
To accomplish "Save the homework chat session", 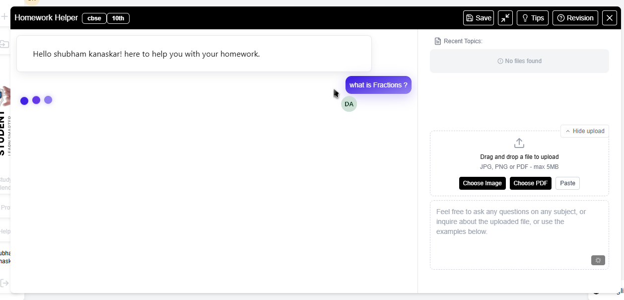I will pos(479,18).
